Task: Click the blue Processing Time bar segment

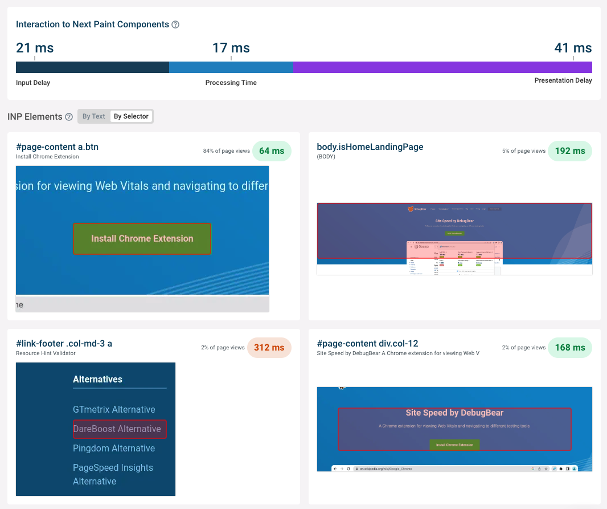Action: tap(231, 67)
